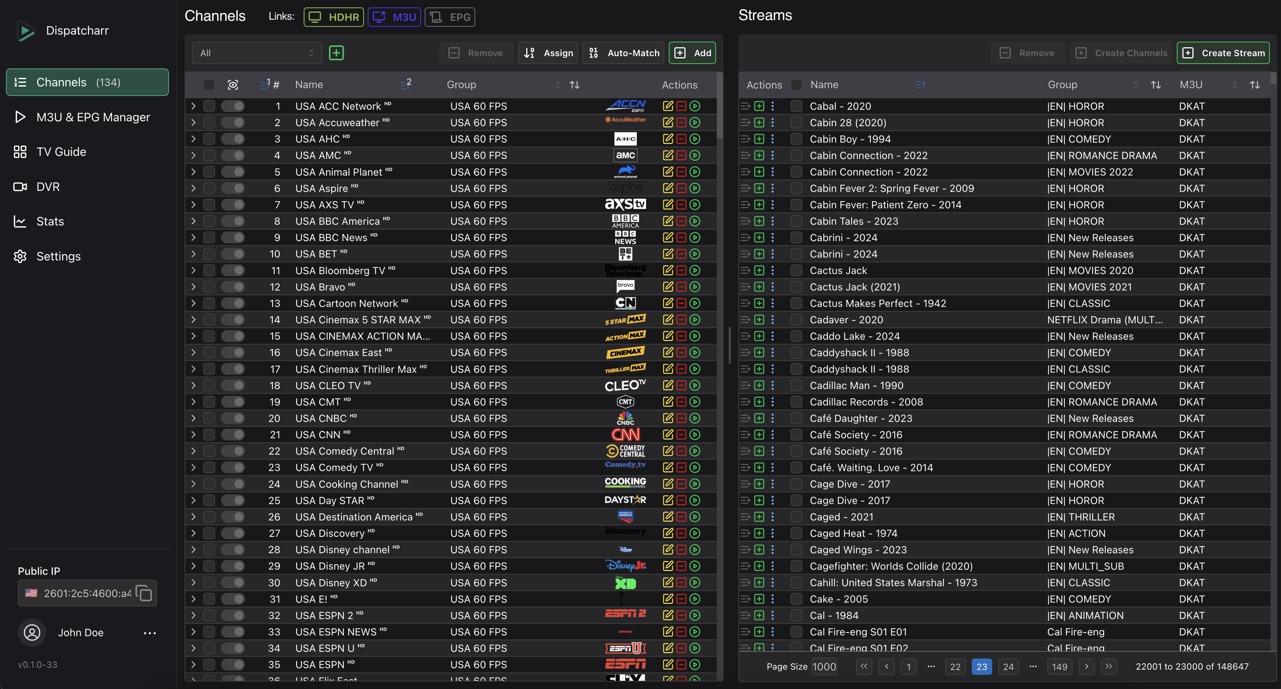1281x689 pixels.
Task: Open the All channel group dropdown
Action: (x=256, y=53)
